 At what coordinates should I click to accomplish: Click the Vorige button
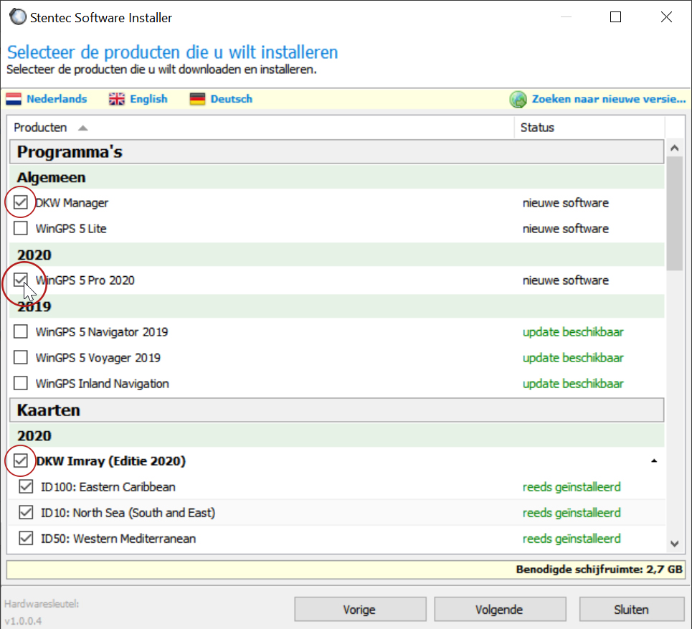[x=360, y=610]
